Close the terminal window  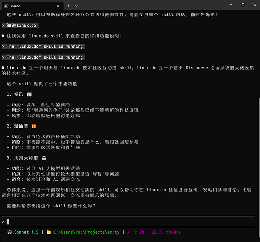click(255, 5)
